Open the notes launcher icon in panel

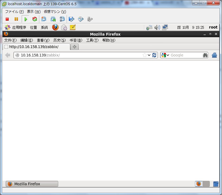pyautogui.click(x=73, y=27)
